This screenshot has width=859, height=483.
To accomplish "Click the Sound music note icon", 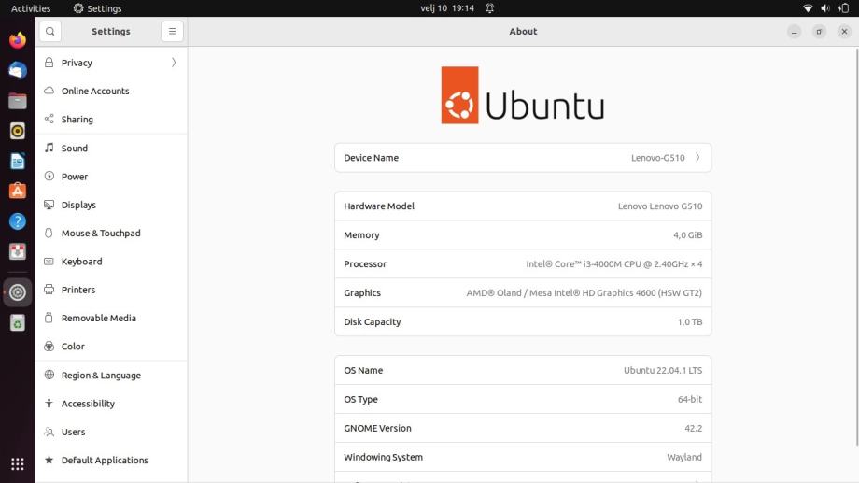I will (49, 148).
